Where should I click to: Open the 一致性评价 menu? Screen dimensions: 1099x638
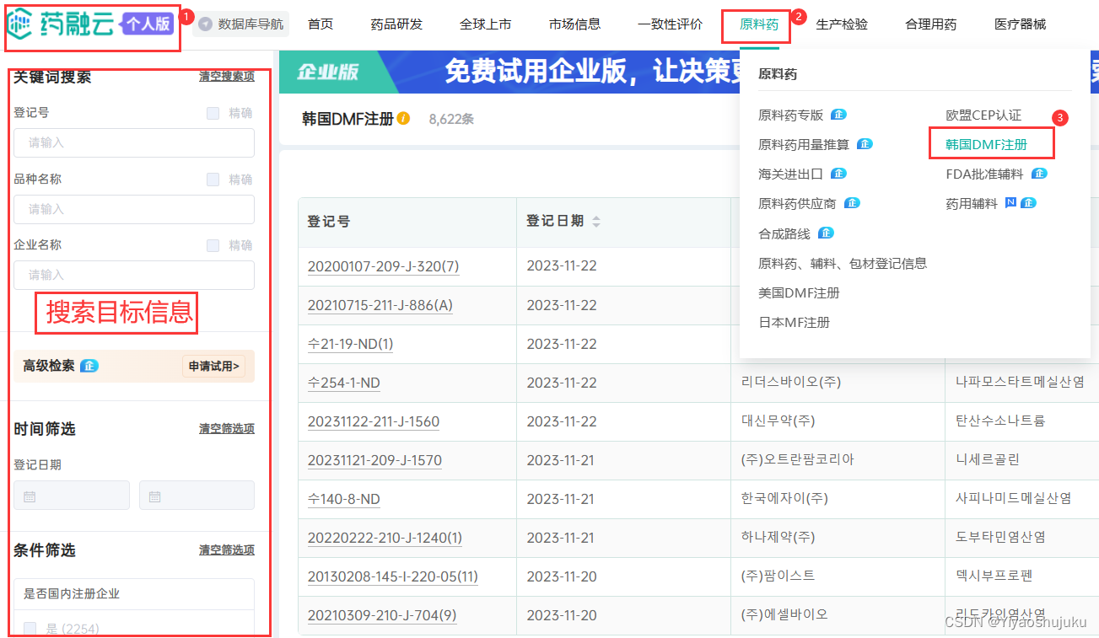click(x=671, y=24)
